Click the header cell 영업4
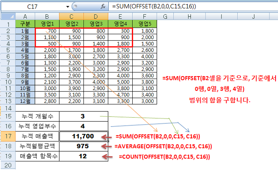The height and width of the screenshot is (171, 278). tap(120, 24)
